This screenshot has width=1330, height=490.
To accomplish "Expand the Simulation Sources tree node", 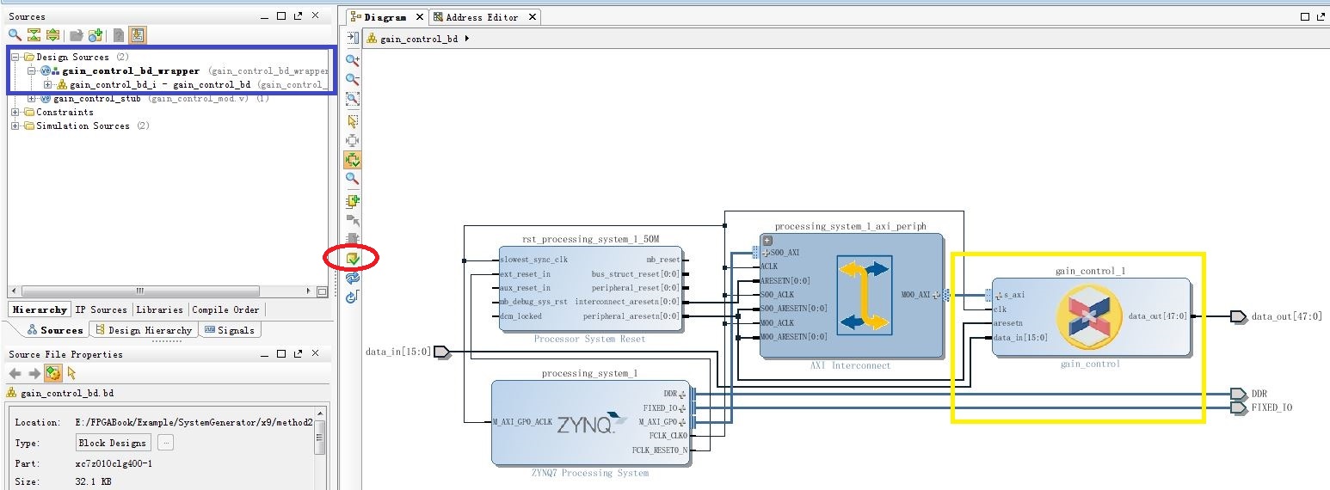I will 15,126.
